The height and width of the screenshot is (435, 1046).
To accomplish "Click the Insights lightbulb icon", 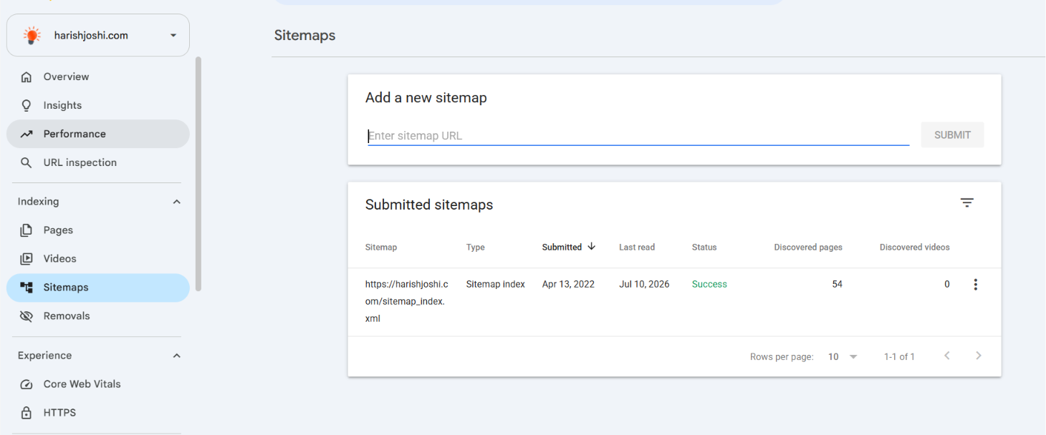I will tap(27, 105).
